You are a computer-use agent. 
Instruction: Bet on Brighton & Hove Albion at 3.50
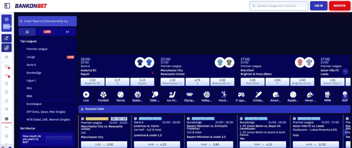302,82
